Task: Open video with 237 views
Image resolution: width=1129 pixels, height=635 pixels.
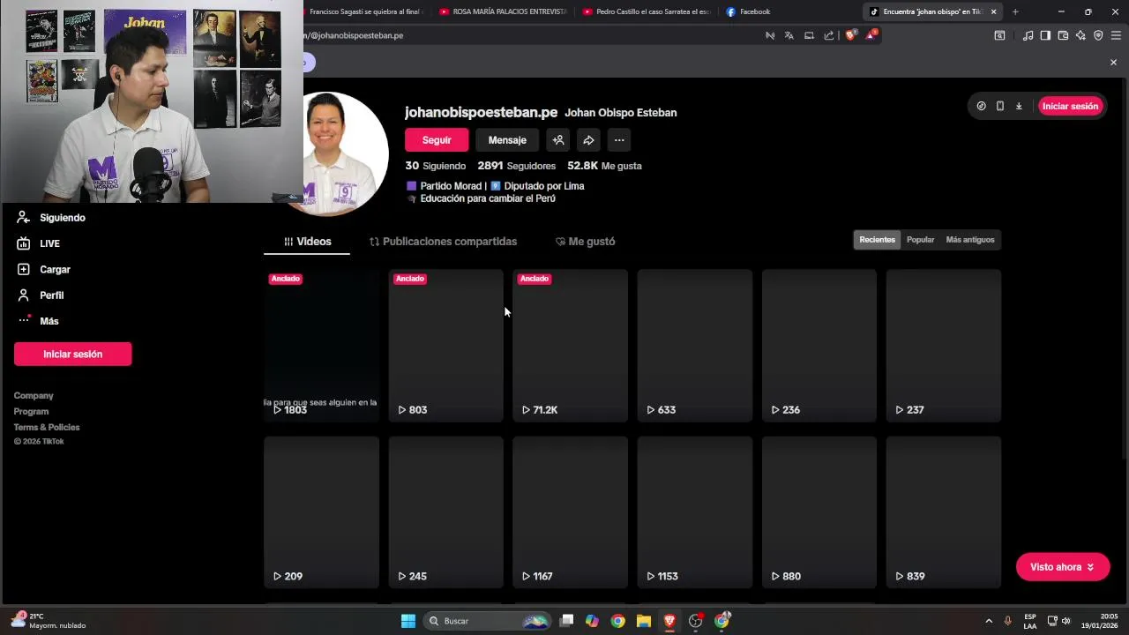Action: 943,345
